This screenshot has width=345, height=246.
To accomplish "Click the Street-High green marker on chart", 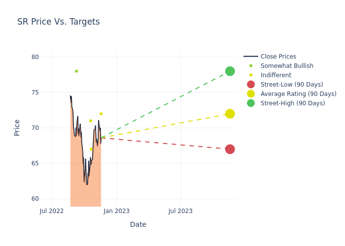I will (230, 71).
